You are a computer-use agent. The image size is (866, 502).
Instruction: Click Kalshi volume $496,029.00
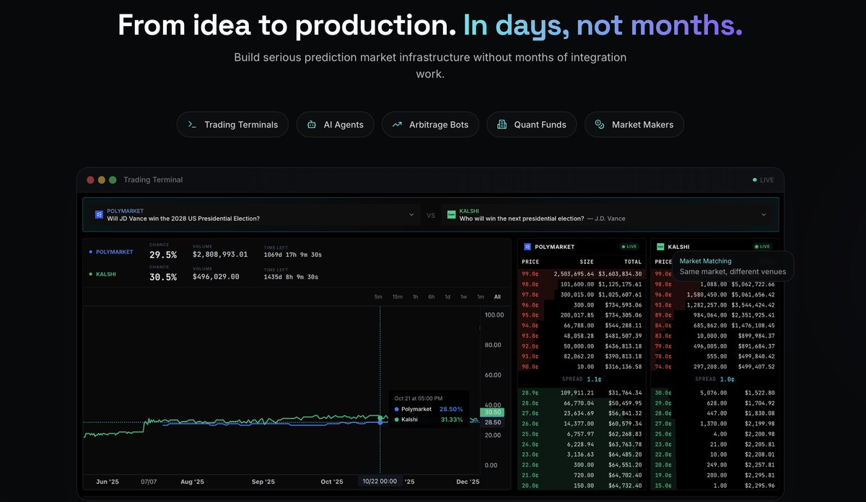point(216,277)
